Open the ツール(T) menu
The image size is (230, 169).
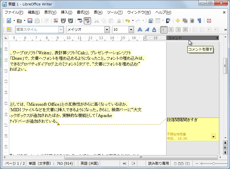[x=115, y=12]
